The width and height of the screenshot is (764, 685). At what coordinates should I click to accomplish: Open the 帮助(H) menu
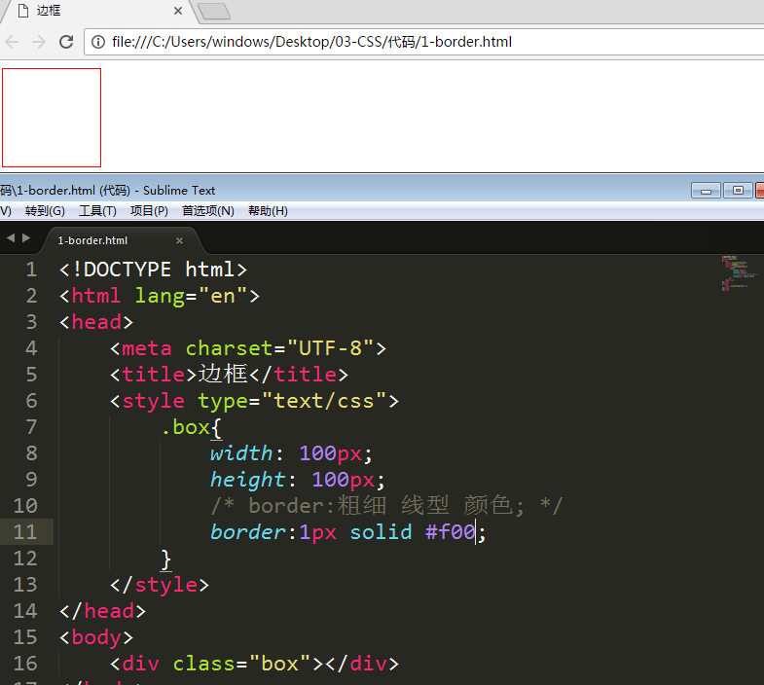(268, 211)
